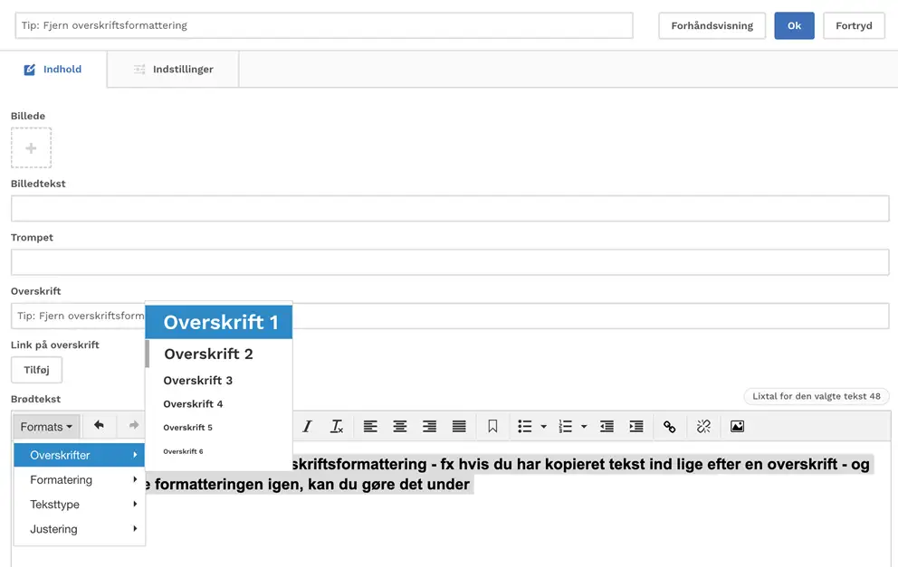Expand numbered list style options arrow
This screenshot has height=567, width=898.
point(584,427)
